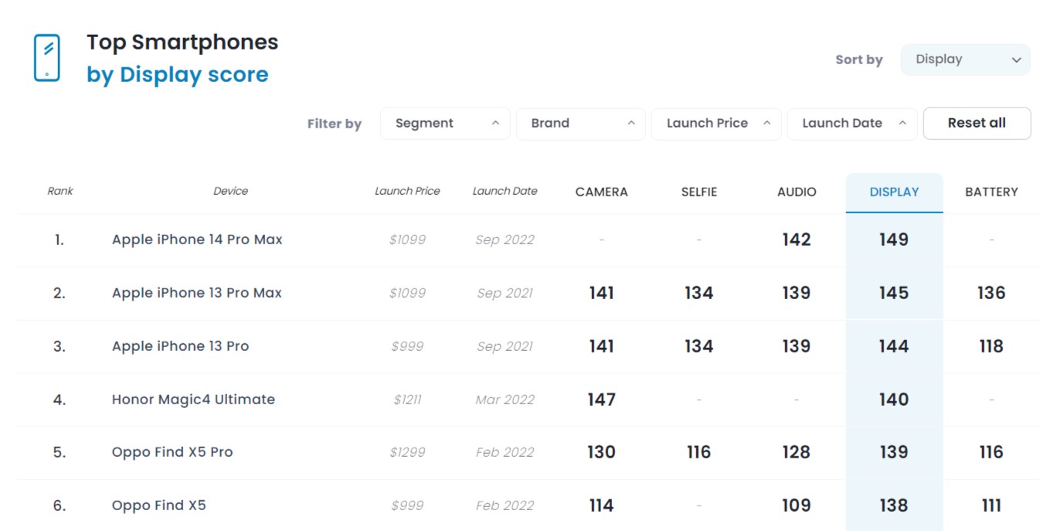
Task: Click the $1299 launch price
Action: point(407,452)
